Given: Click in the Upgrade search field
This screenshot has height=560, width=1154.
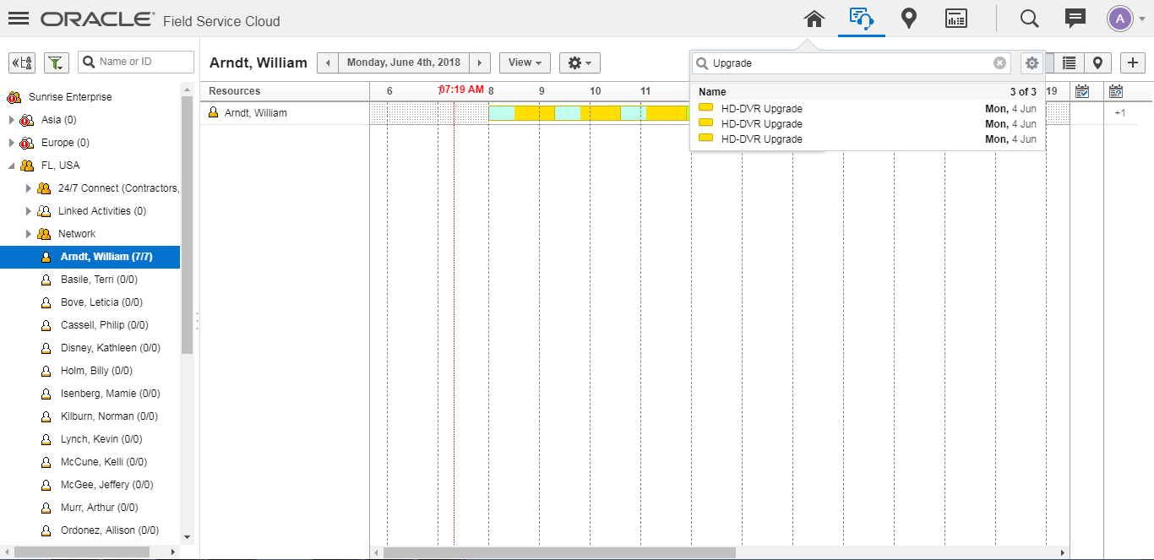Looking at the screenshot, I should pyautogui.click(x=852, y=63).
